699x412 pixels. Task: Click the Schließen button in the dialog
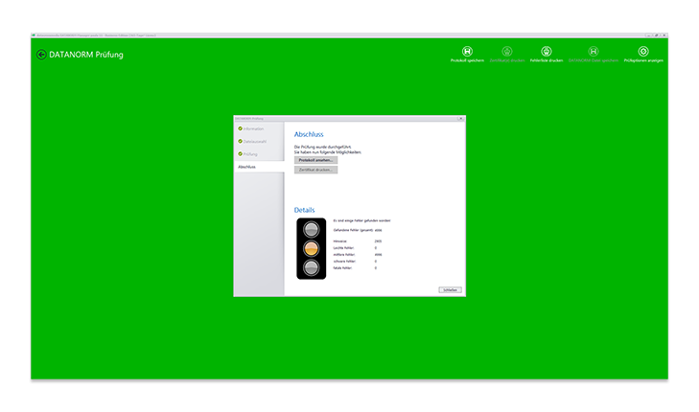tap(450, 290)
